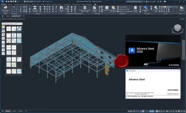This screenshot has height=113, width=186.
Task: Click the Общий доступ share button
Action: [x=47, y=2]
